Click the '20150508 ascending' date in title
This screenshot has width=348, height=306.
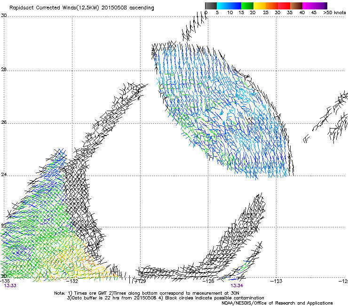(x=127, y=8)
